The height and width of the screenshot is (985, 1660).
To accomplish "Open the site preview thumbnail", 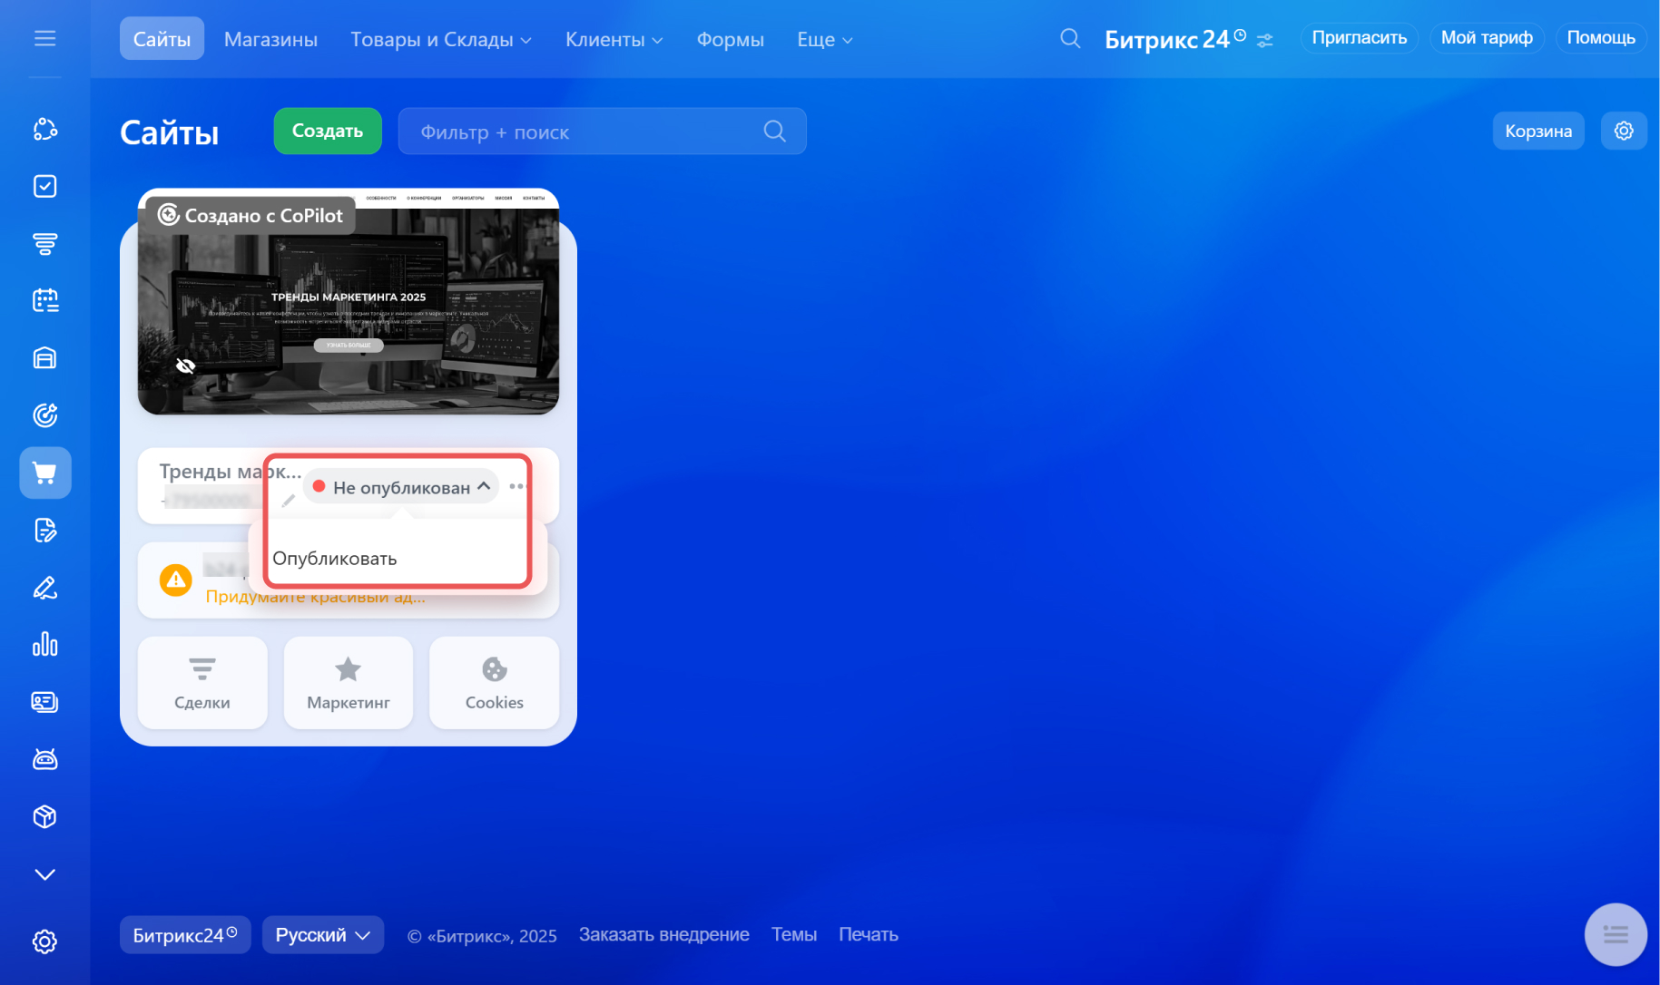I will 349,302.
